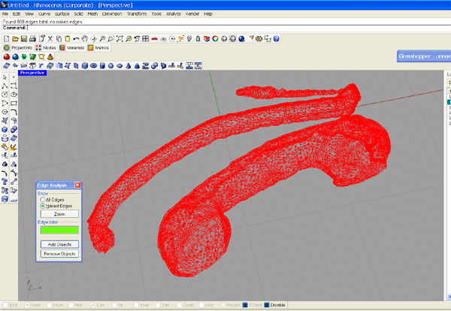Click the Zoom Extents icon

[120, 38]
